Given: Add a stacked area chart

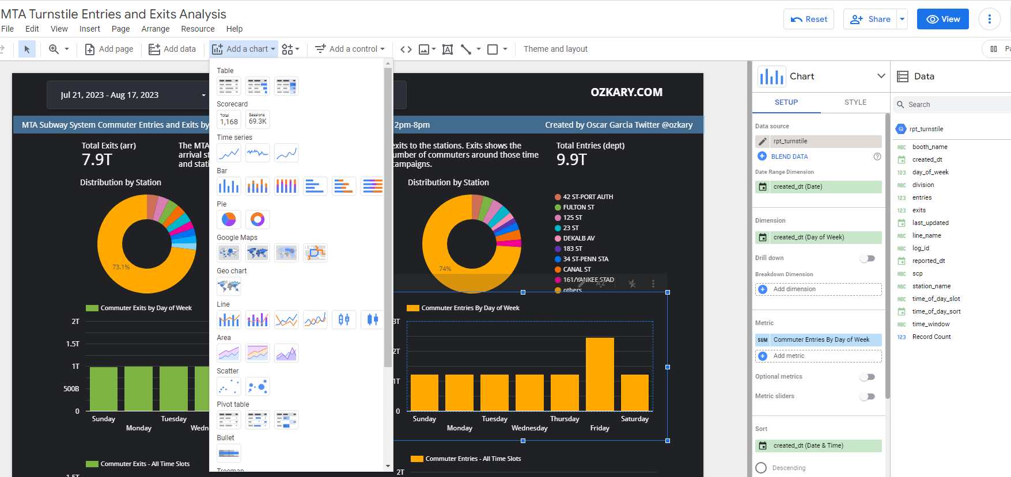Looking at the screenshot, I should pos(258,353).
